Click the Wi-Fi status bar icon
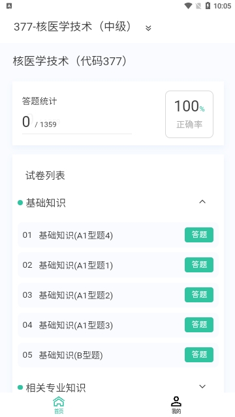This screenshot has height=417, width=235. click(189, 6)
